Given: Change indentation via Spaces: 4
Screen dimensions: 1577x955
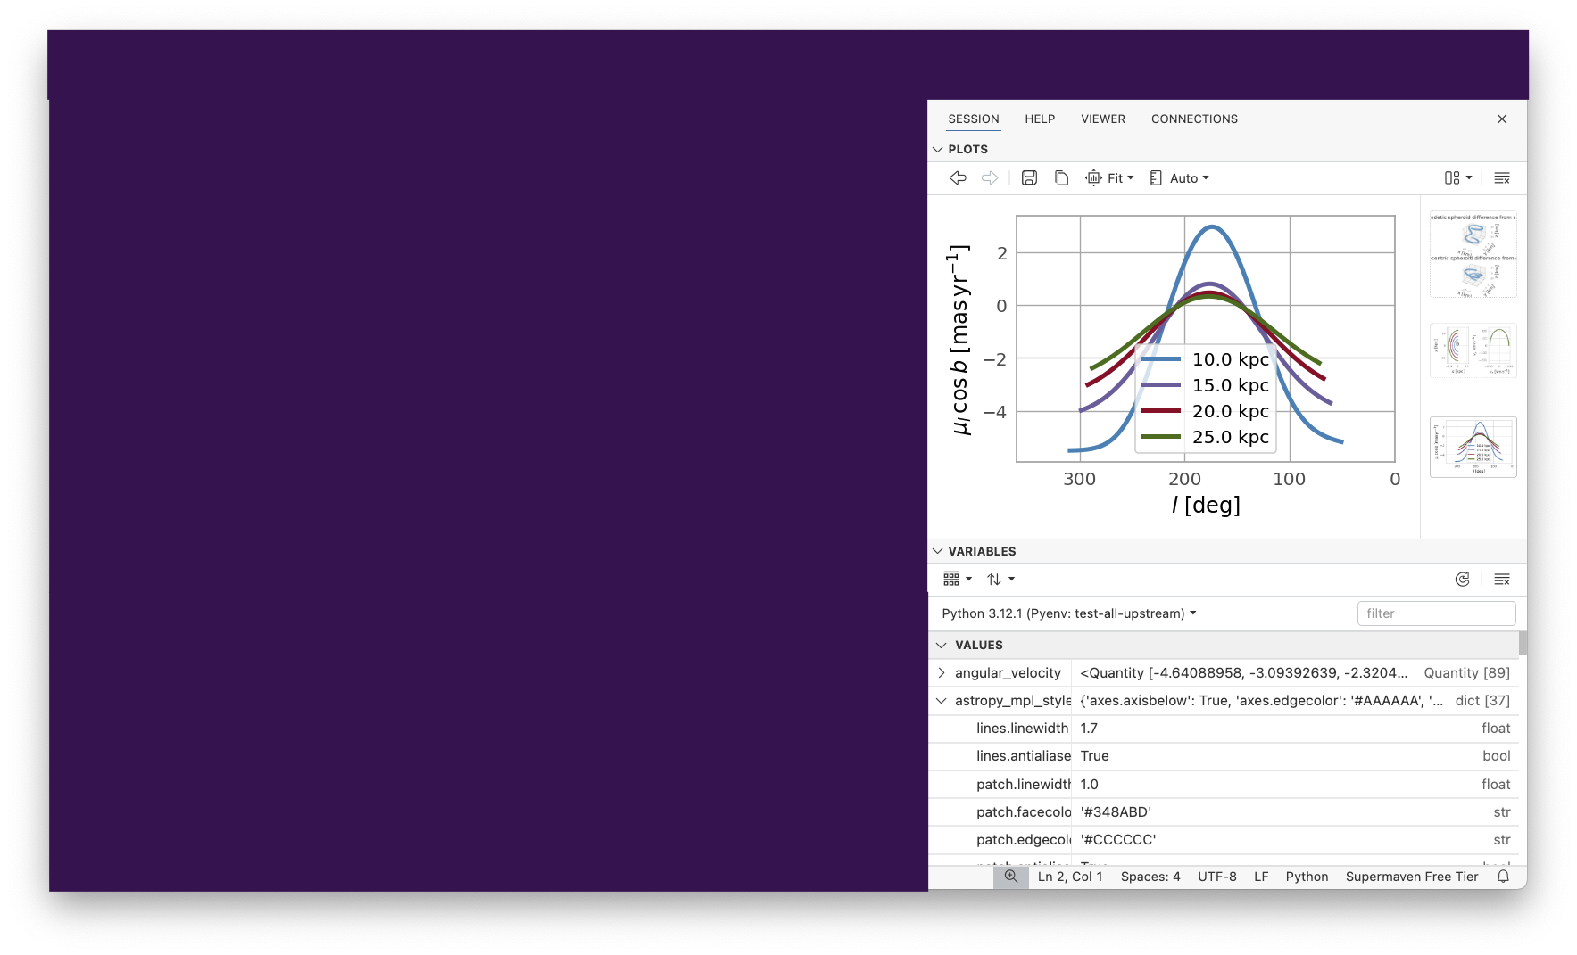Looking at the screenshot, I should point(1150,877).
